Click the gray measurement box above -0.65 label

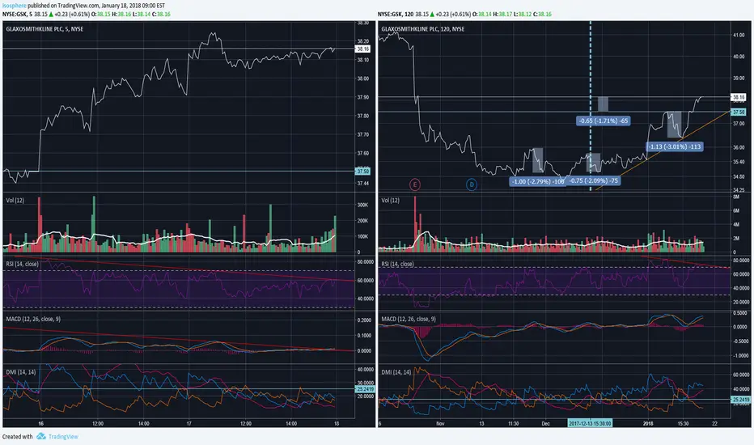pos(603,104)
